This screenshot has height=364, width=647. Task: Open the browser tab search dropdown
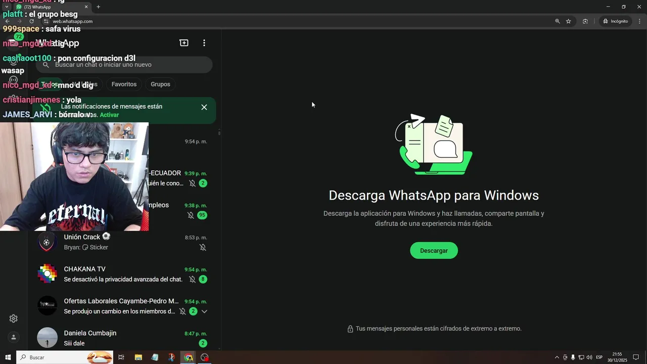(6, 7)
